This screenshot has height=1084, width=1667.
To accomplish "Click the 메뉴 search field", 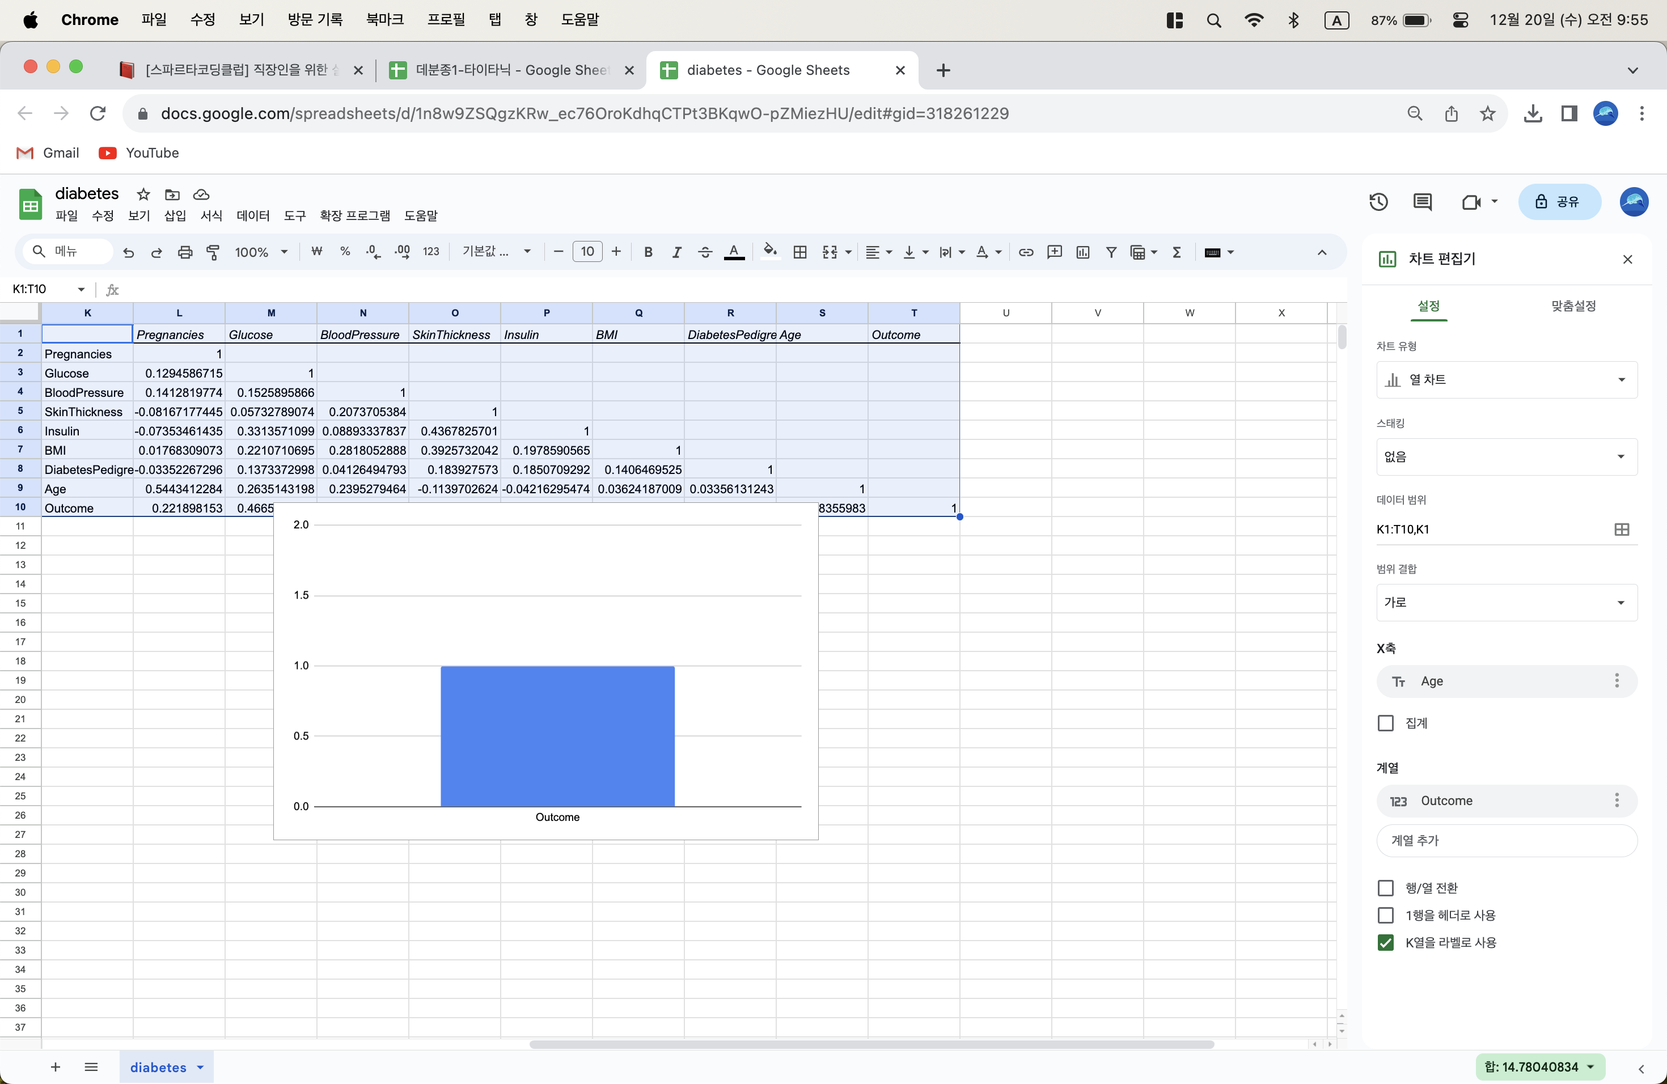I will [x=68, y=251].
